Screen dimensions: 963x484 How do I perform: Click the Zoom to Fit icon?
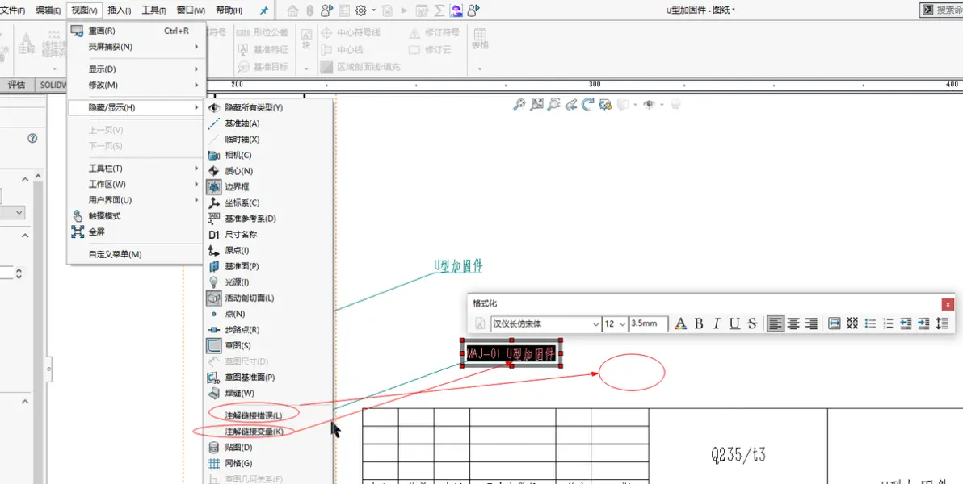[536, 104]
